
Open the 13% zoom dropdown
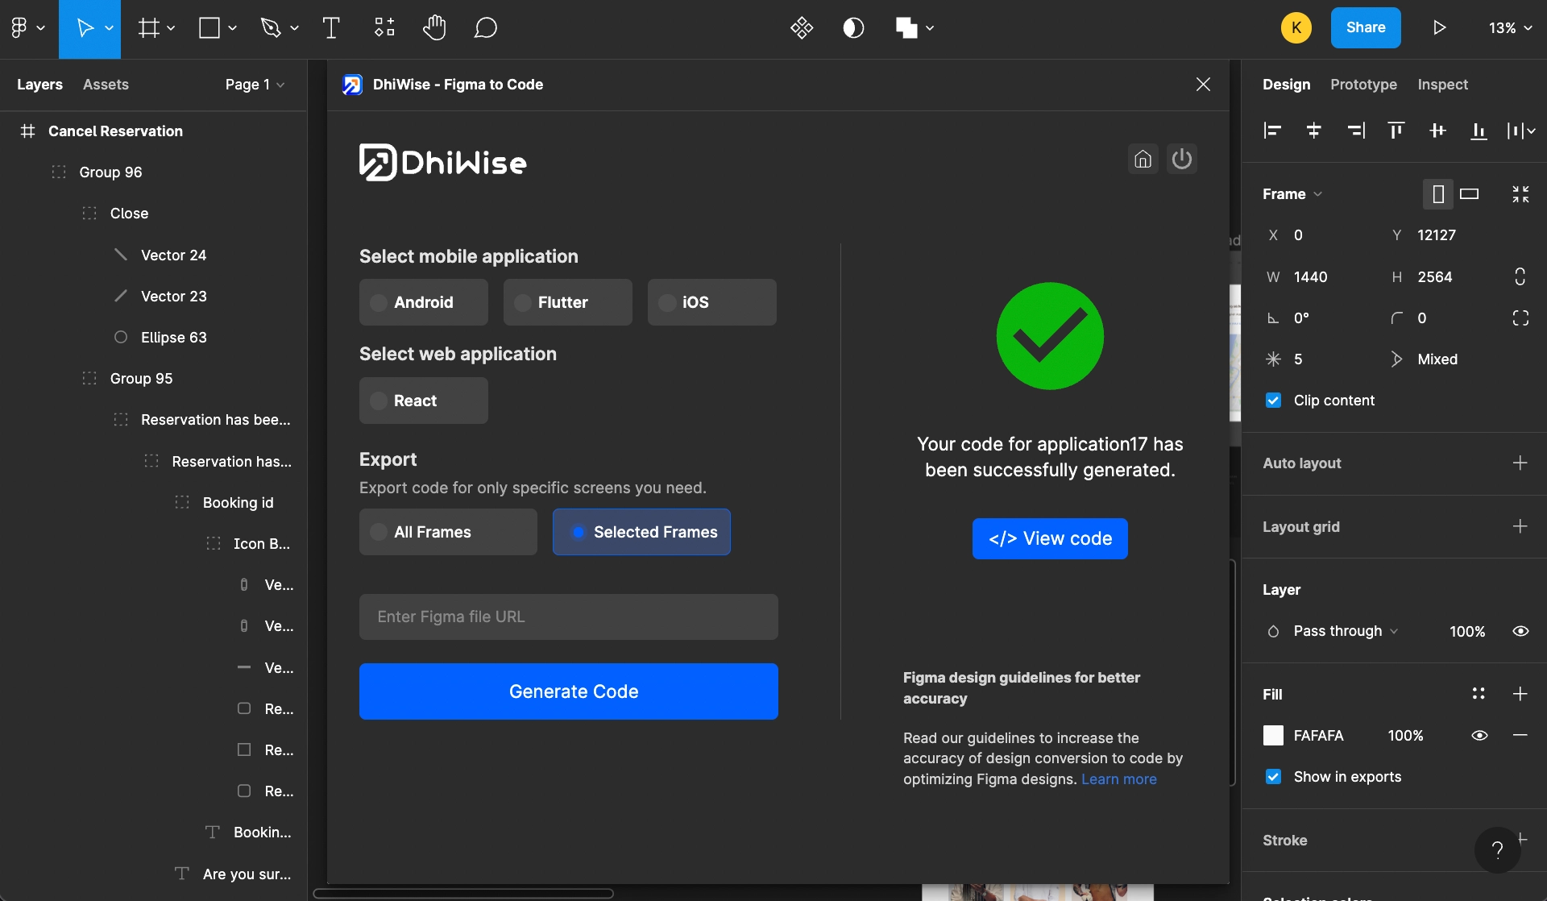[1509, 28]
